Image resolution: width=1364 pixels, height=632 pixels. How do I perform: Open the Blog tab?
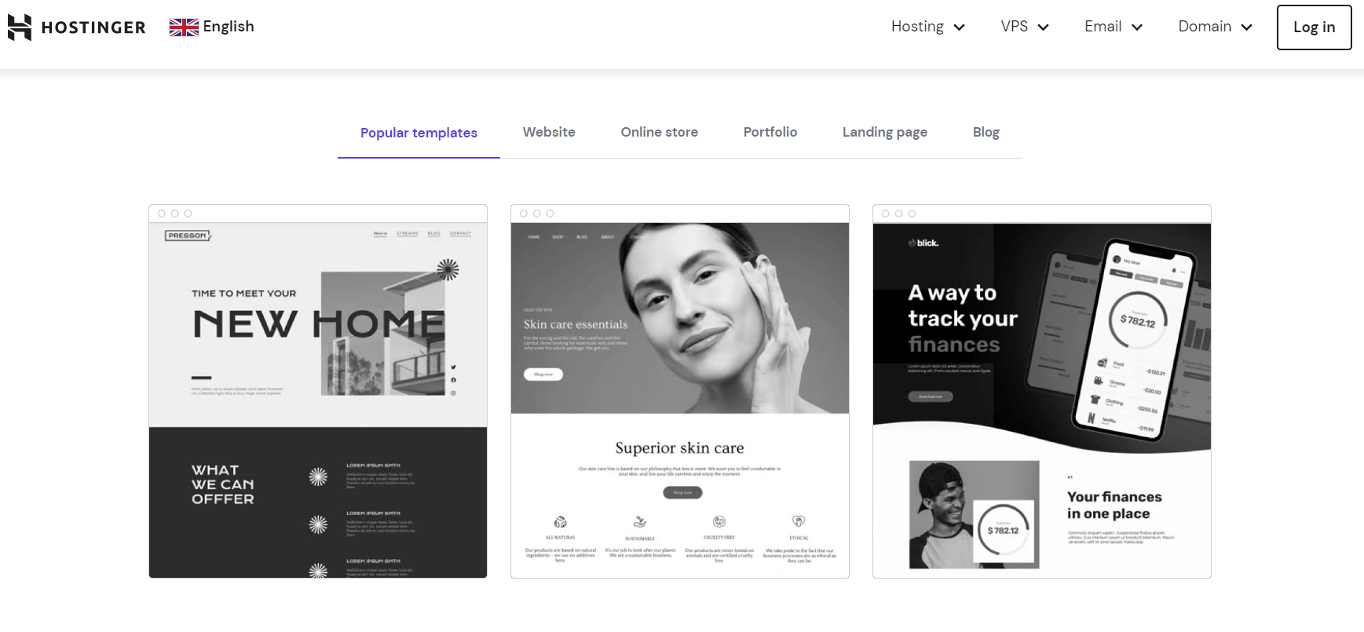(x=986, y=132)
